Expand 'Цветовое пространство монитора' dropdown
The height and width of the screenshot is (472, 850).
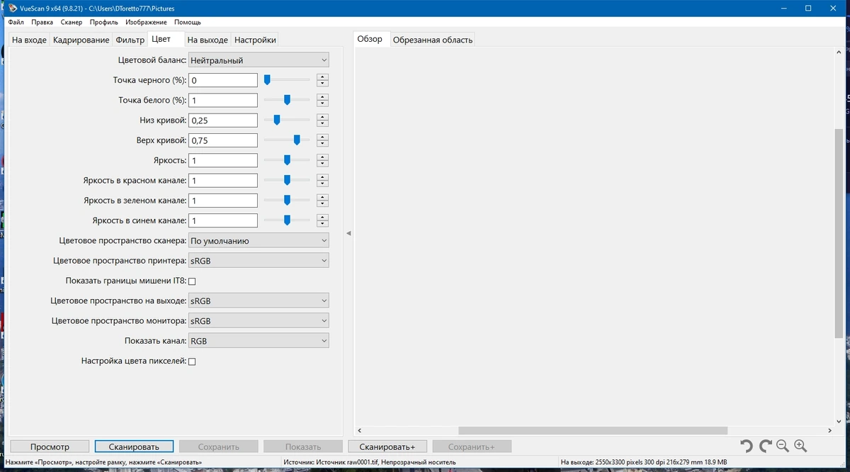pos(259,321)
